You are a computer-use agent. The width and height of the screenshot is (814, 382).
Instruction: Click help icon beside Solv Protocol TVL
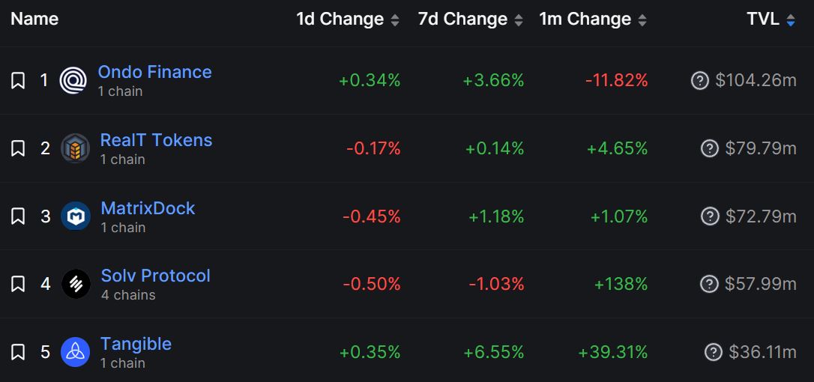pos(709,284)
